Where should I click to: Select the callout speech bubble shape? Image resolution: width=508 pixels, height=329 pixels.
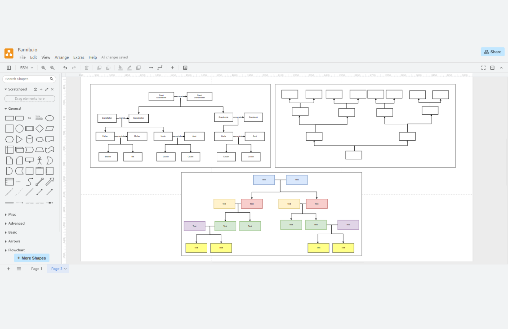(29, 160)
